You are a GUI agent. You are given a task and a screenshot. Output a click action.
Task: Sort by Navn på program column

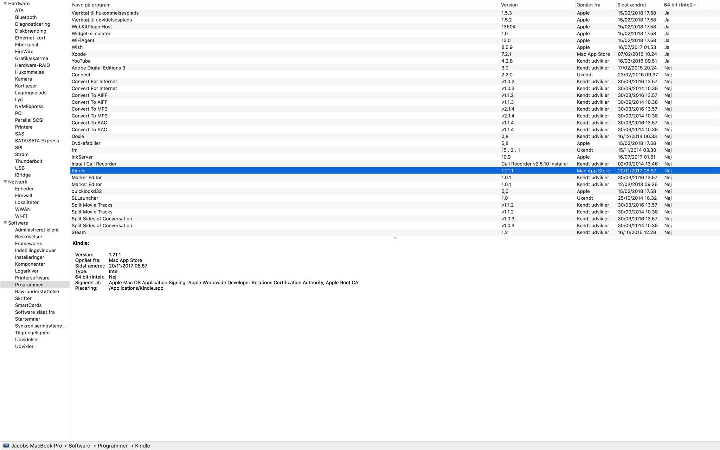[91, 5]
